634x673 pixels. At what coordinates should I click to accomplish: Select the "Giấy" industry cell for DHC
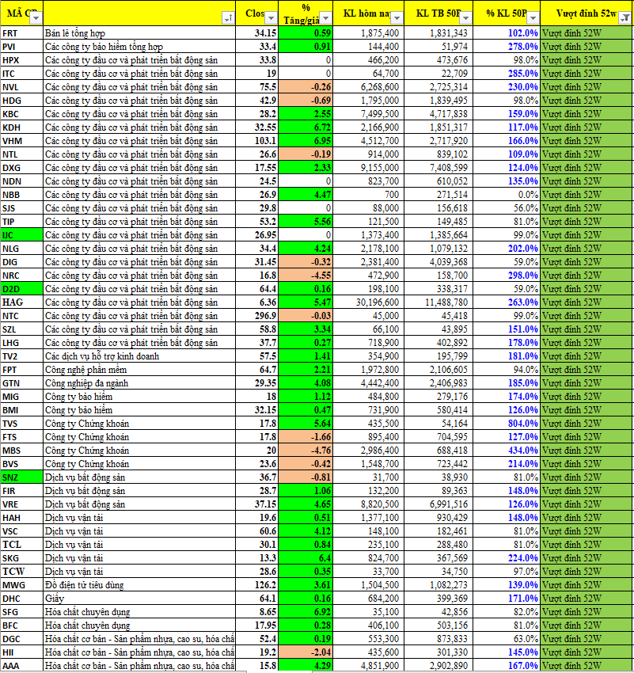pyautogui.click(x=139, y=599)
